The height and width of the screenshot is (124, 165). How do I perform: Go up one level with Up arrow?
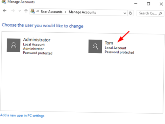tap(26, 11)
